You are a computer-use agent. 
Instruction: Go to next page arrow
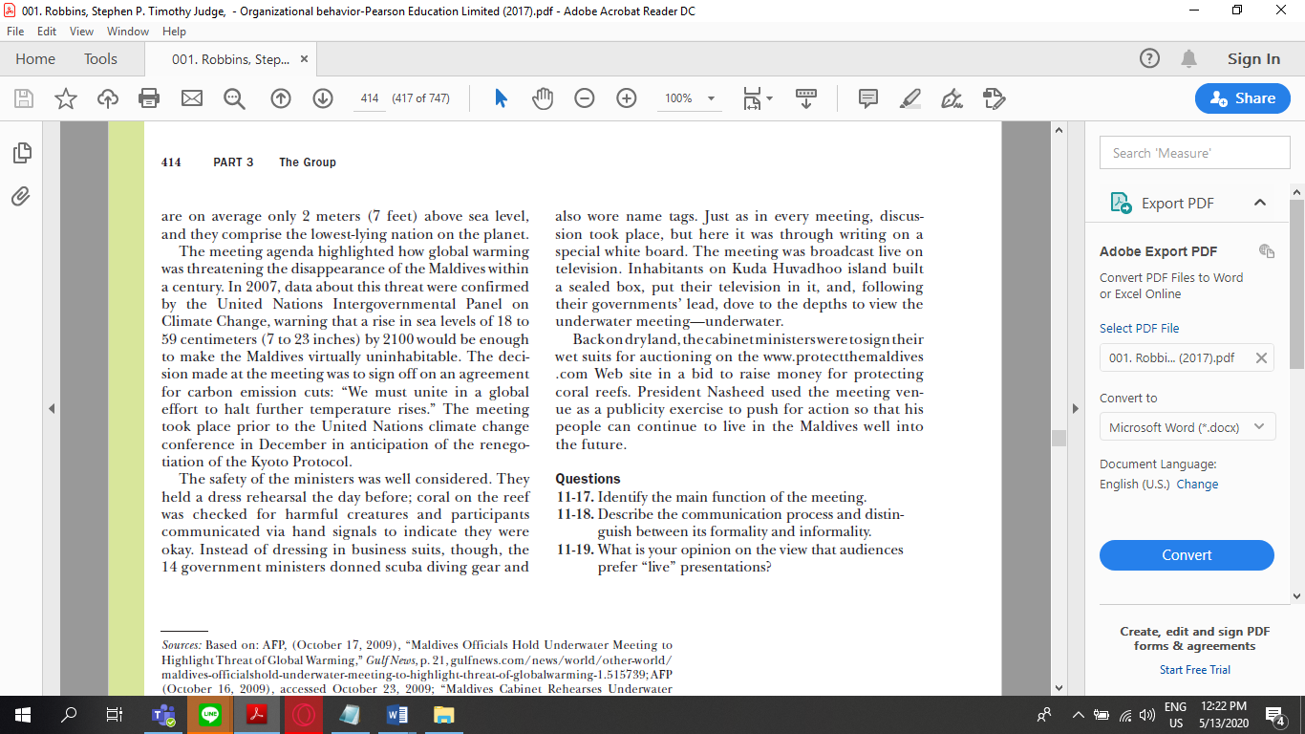click(323, 98)
